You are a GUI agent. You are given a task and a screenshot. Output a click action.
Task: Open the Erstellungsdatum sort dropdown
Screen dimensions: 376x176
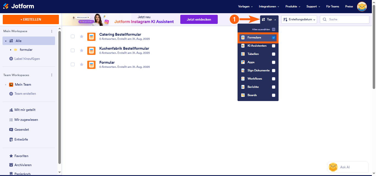click(299, 19)
